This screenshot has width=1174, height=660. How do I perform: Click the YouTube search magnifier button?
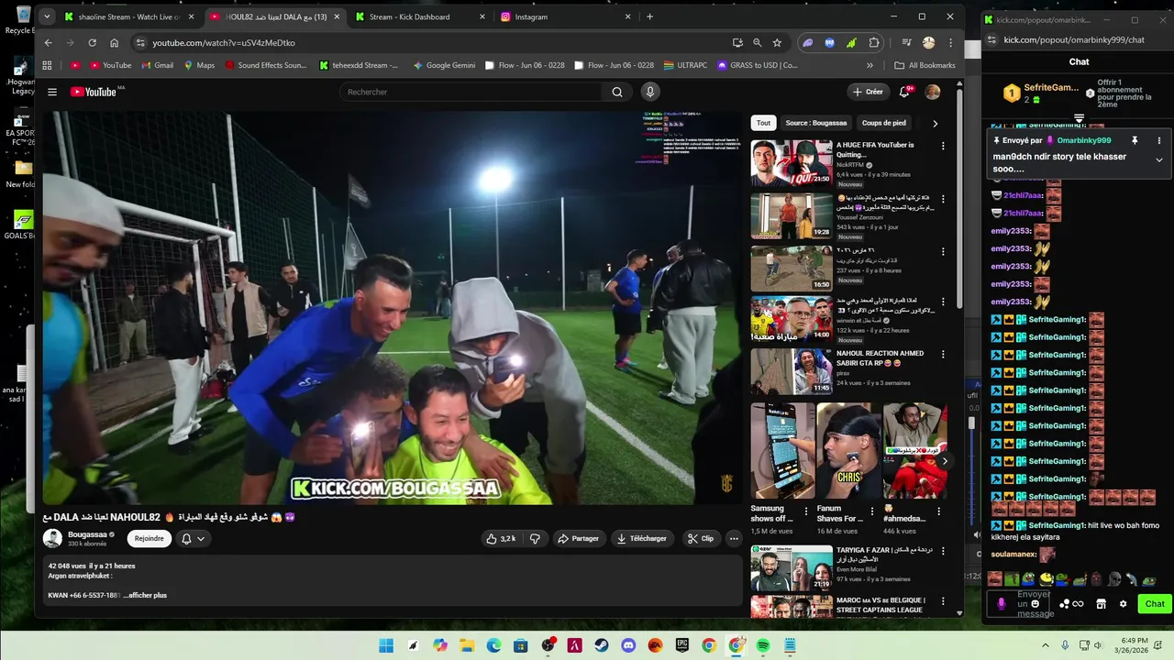[617, 92]
